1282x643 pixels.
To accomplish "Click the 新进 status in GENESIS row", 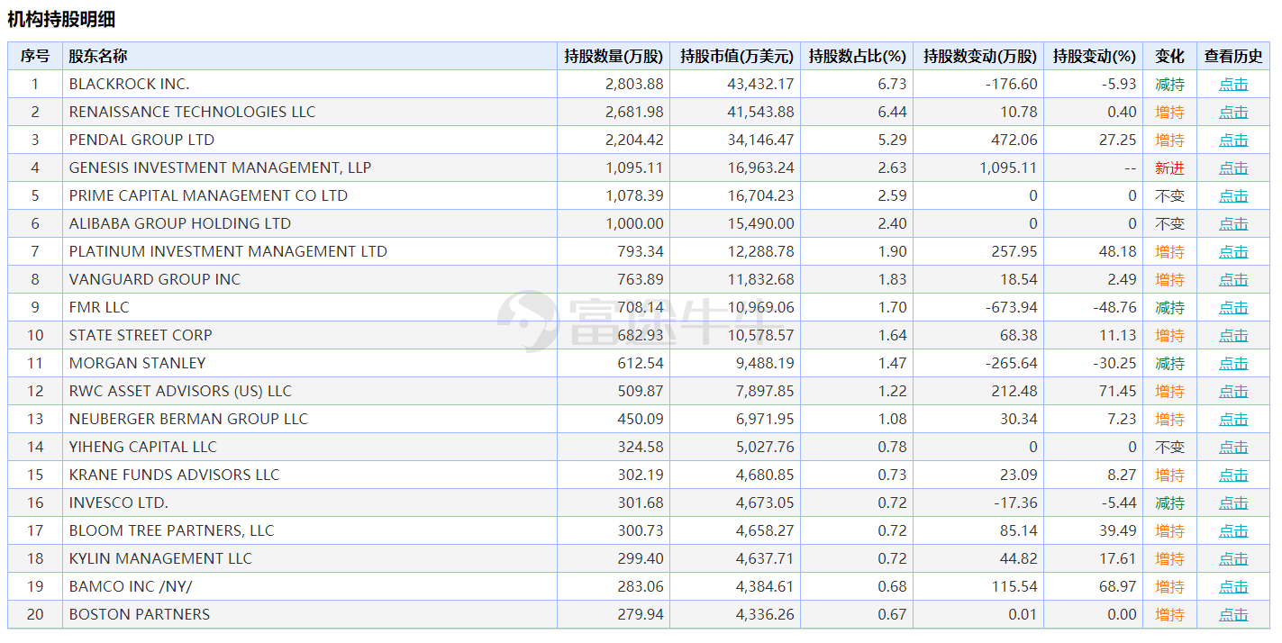I will coord(1170,168).
